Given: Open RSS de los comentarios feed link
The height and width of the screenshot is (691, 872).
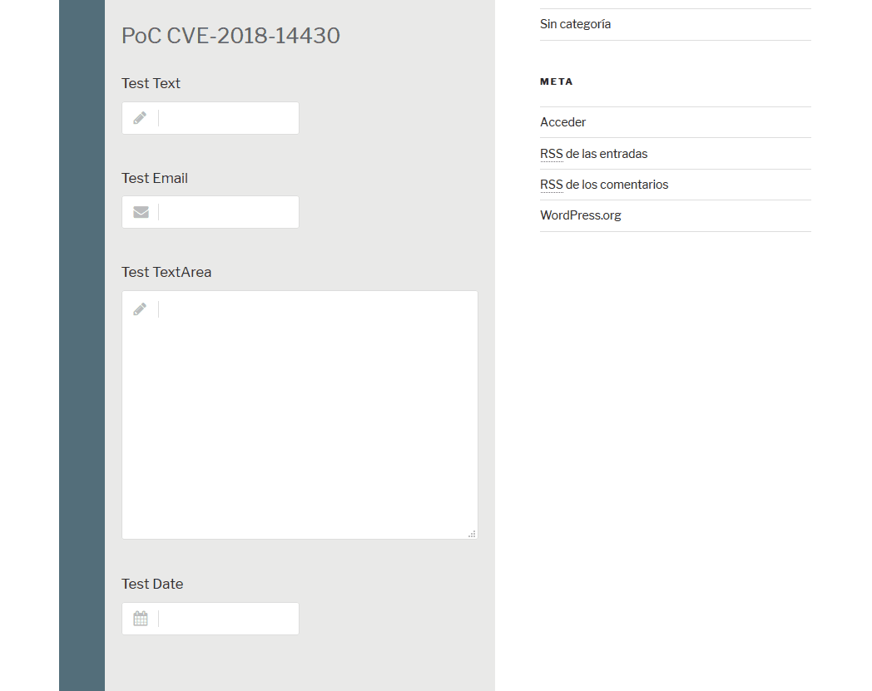Looking at the screenshot, I should click(x=604, y=185).
